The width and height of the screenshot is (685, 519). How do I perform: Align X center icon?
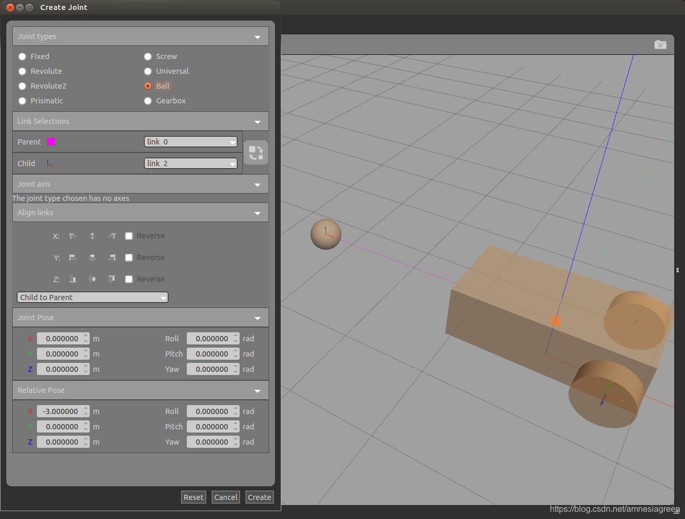(92, 236)
